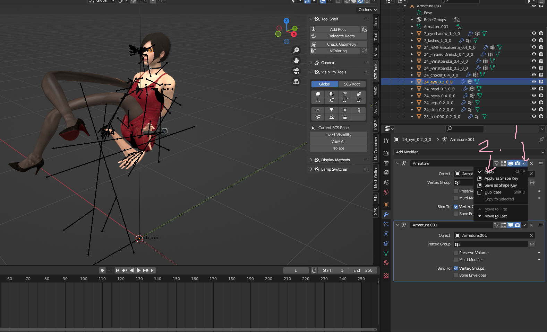Remove the Armature.001 modifier
Screen dimensions: 547x332
point(531,225)
